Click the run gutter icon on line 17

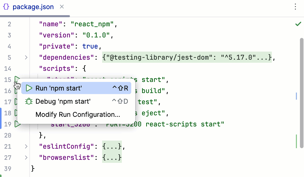tap(17, 102)
